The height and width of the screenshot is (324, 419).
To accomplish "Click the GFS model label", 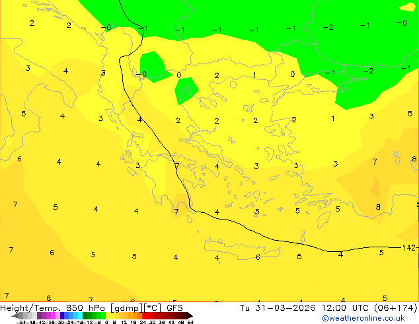I will click(x=174, y=308).
